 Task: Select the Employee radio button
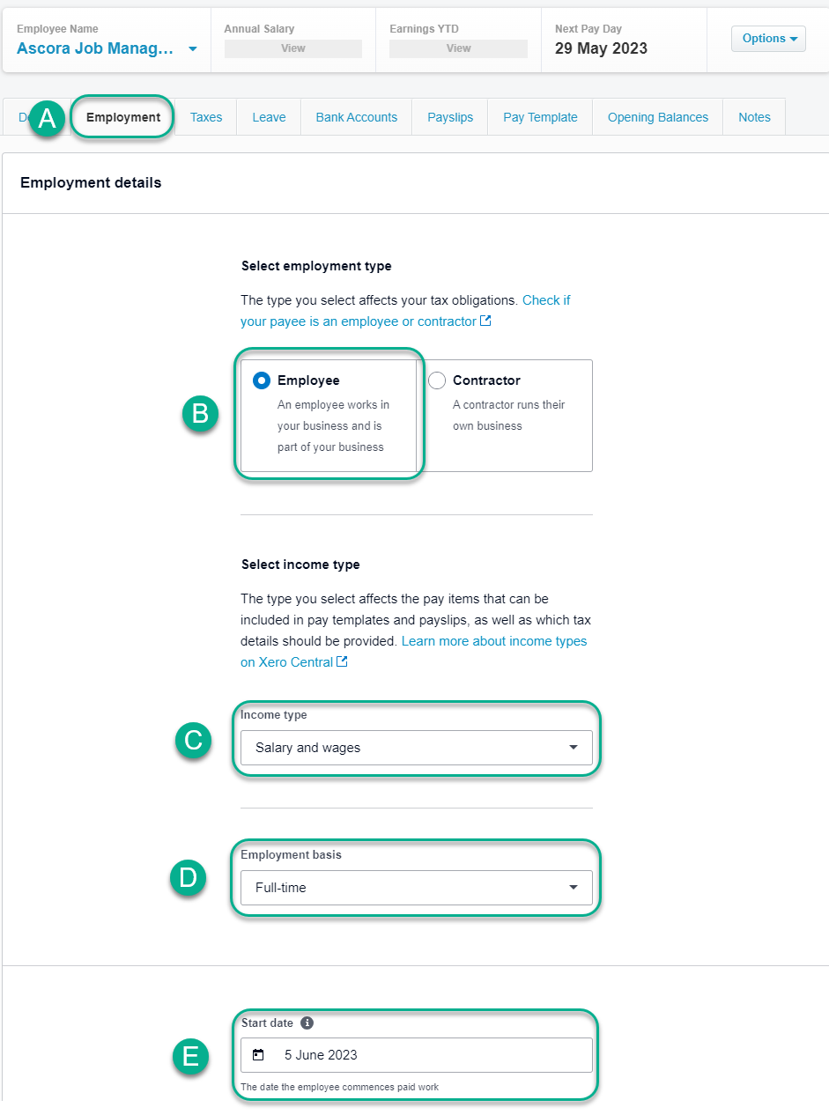(262, 380)
